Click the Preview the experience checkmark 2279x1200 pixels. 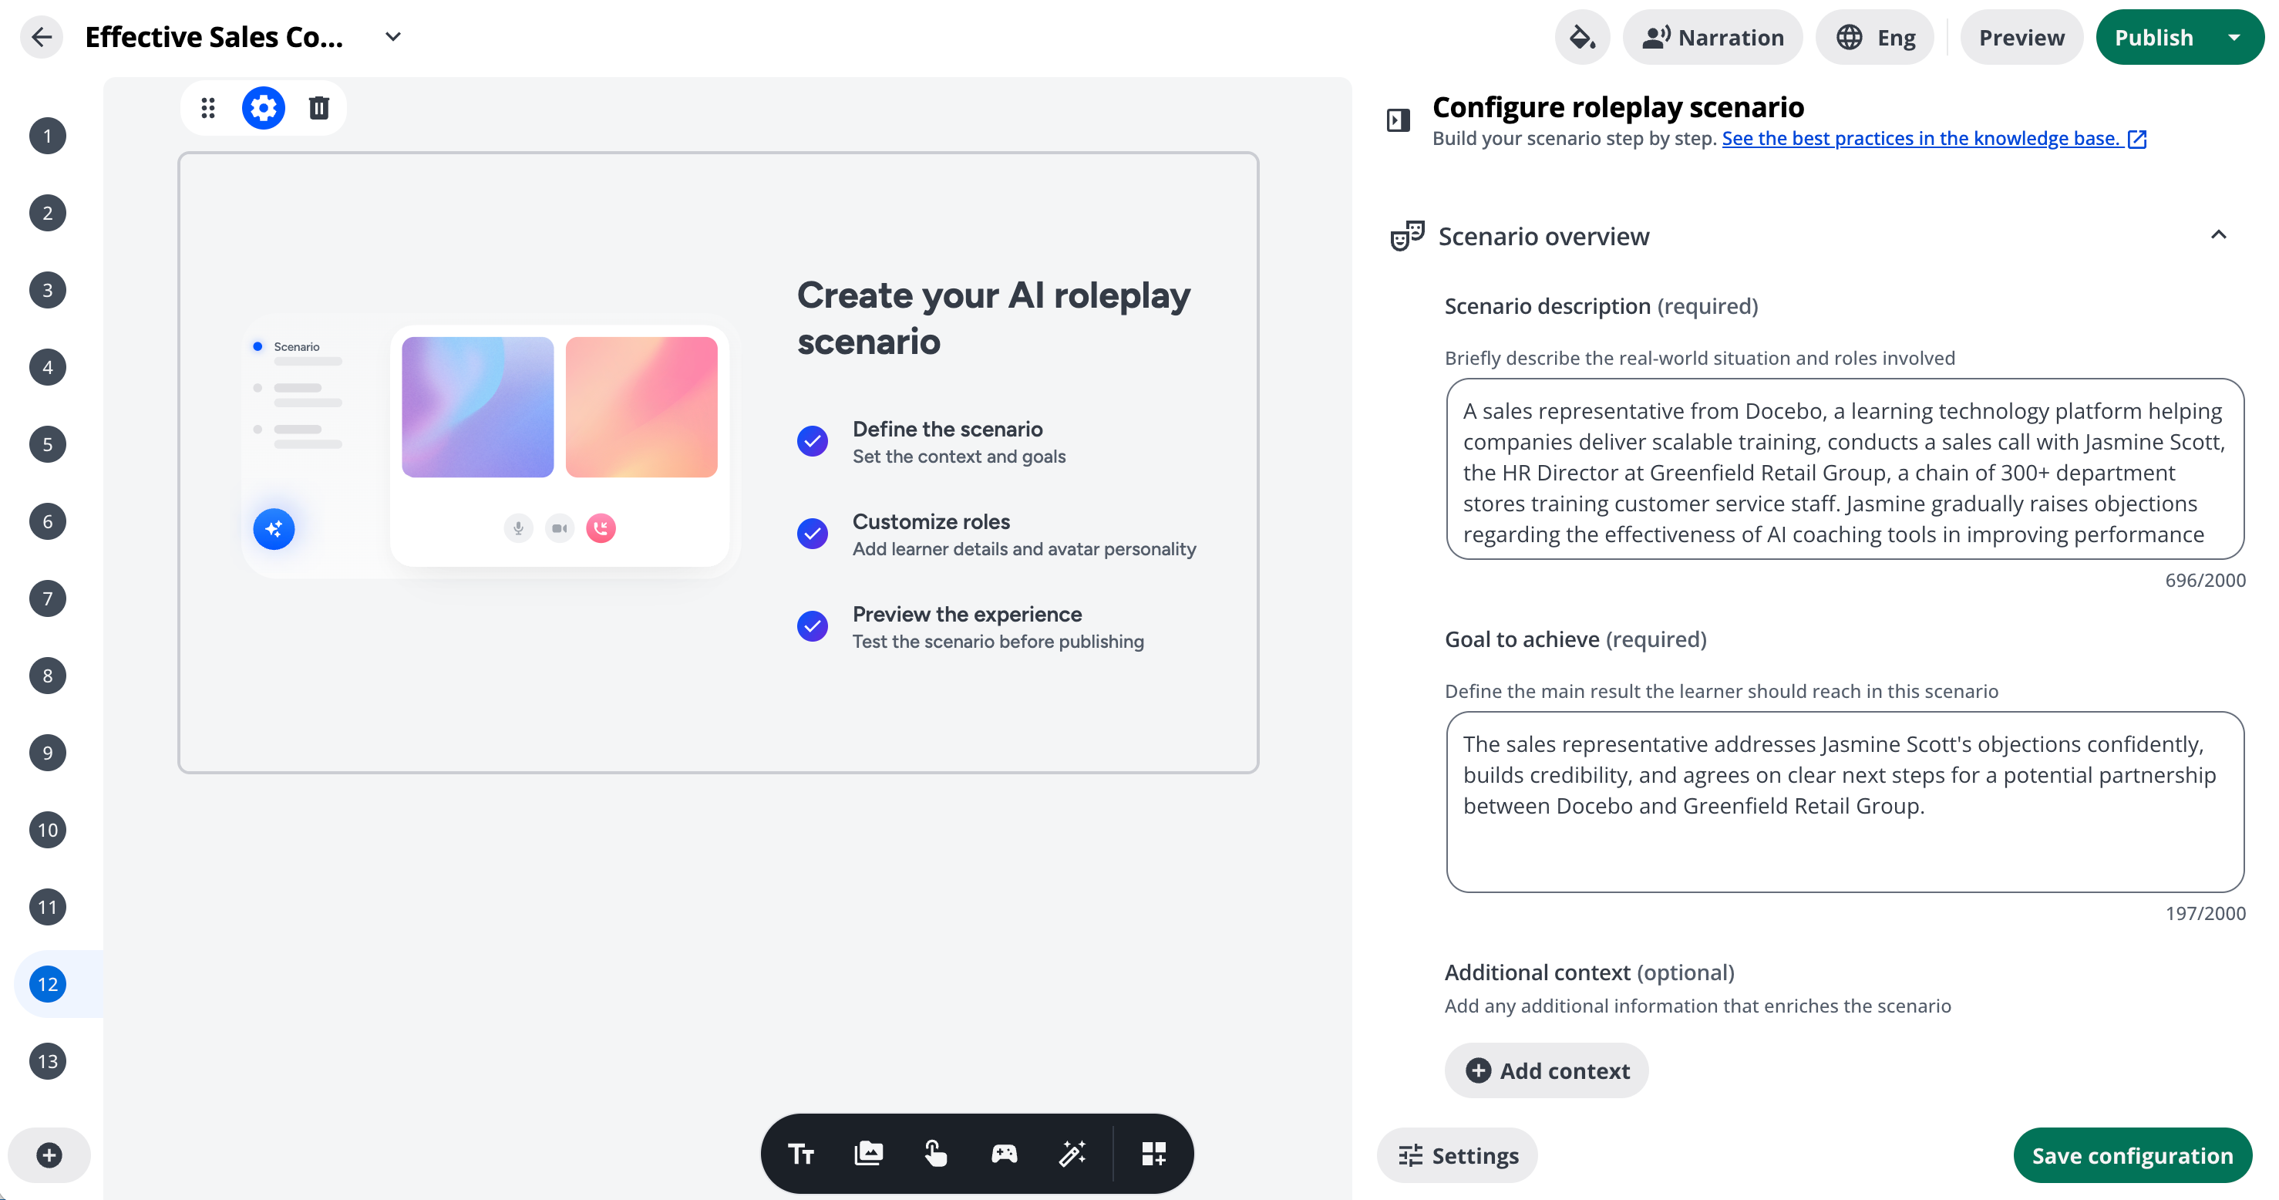tap(812, 626)
